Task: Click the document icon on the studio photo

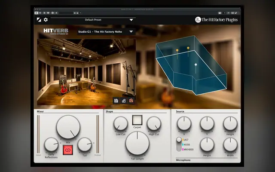Action: 116,101
